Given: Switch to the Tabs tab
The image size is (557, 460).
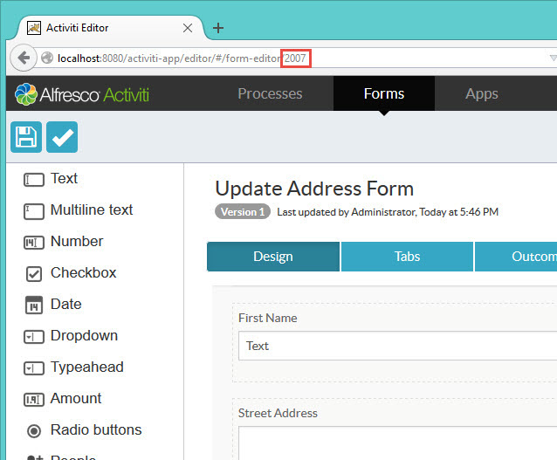Looking at the screenshot, I should pyautogui.click(x=407, y=257).
